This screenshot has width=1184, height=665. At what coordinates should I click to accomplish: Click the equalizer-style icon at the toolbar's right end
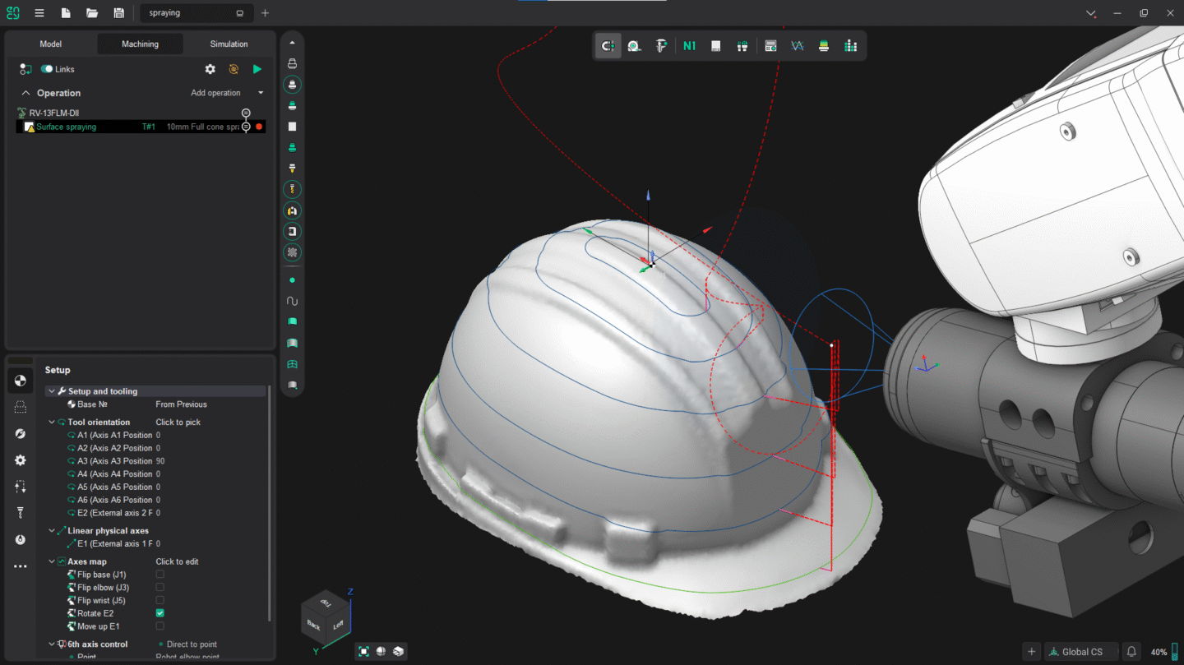coord(849,45)
